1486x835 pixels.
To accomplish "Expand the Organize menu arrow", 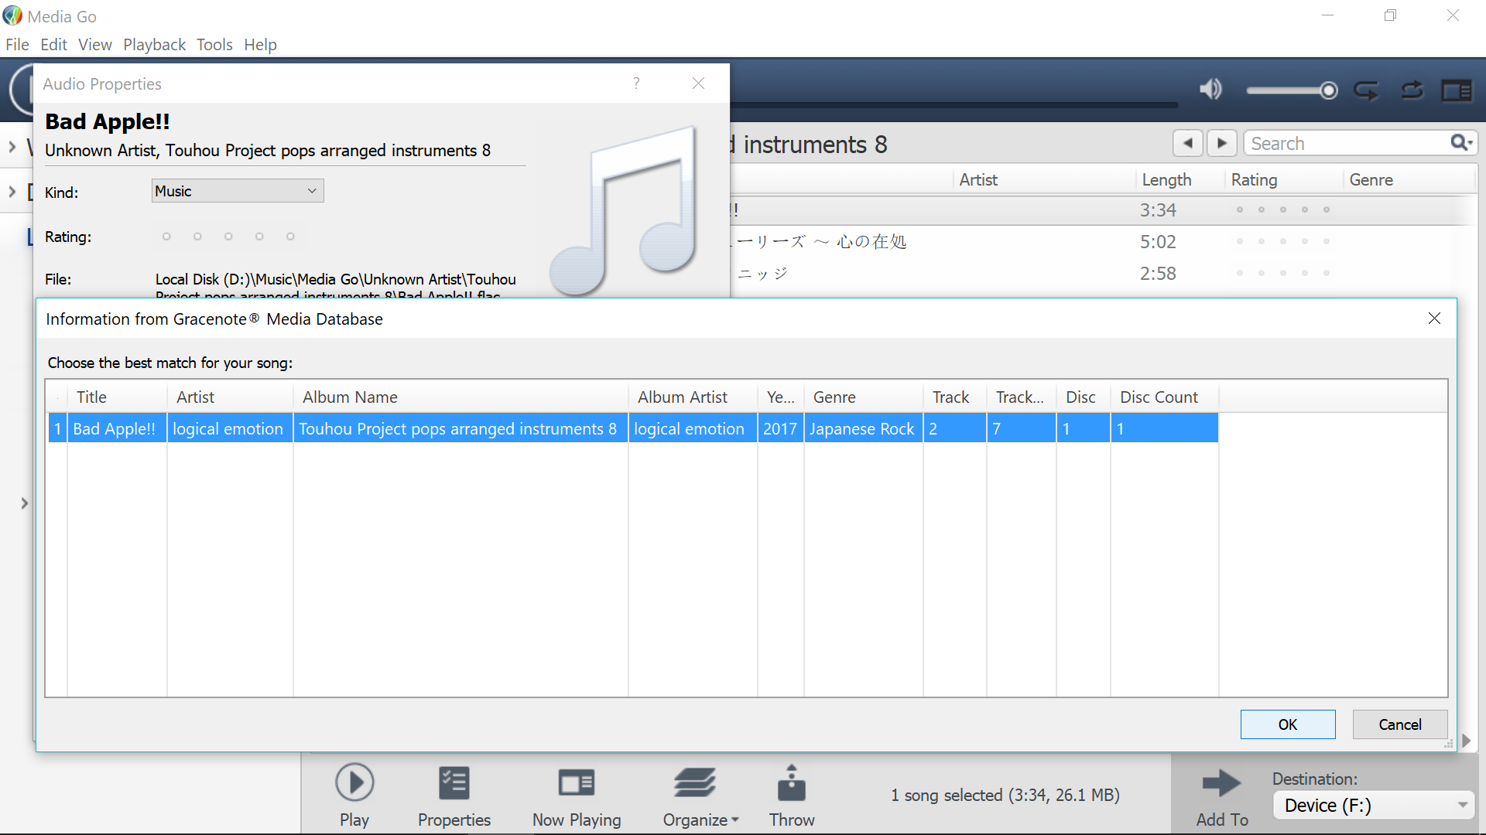I will [735, 820].
